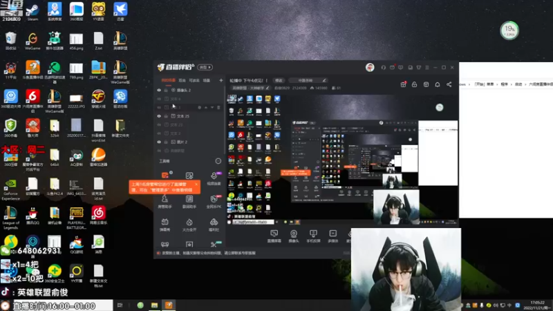Add a new scene with plus button
This screenshot has height=311, width=553.
click(x=221, y=80)
